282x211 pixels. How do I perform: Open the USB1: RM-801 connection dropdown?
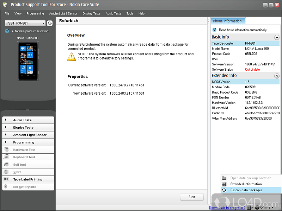click(x=25, y=23)
